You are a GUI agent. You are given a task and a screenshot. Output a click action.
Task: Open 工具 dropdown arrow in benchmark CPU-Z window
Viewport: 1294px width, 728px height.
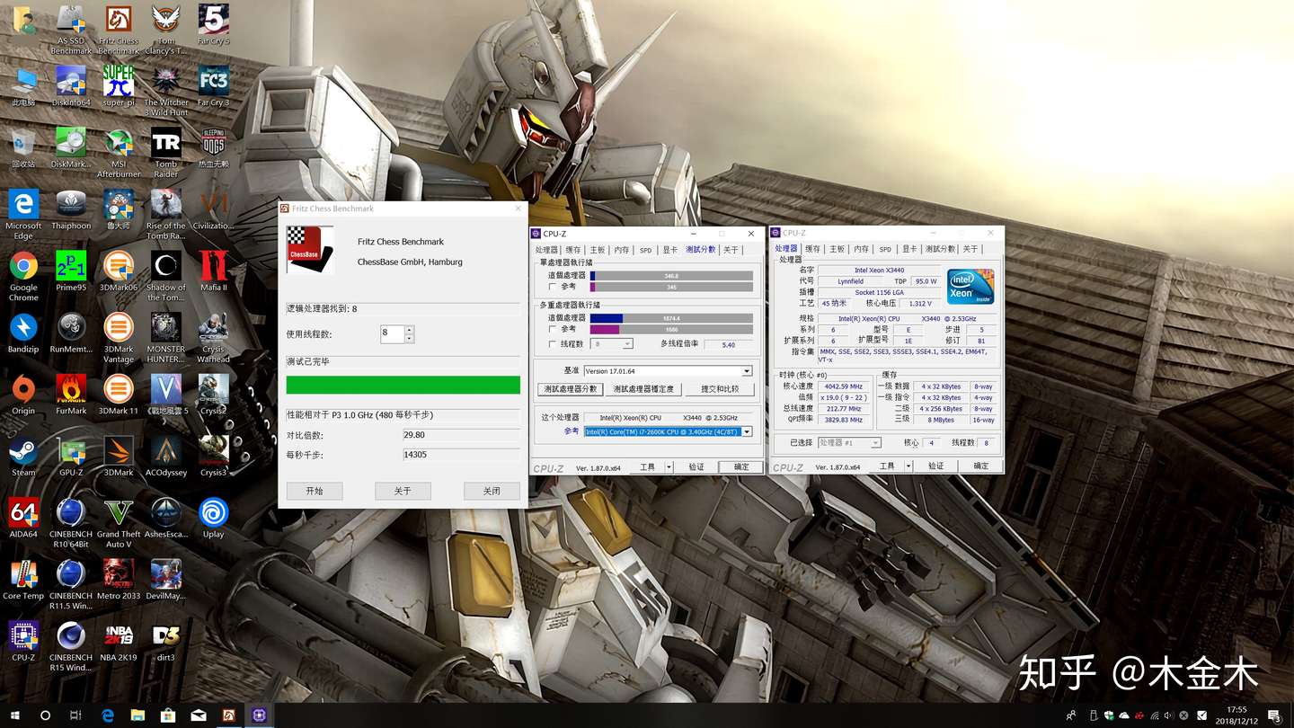click(x=669, y=466)
